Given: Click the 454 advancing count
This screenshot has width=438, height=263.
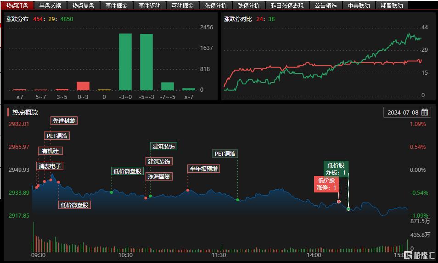Looking at the screenshot, I should [38, 19].
